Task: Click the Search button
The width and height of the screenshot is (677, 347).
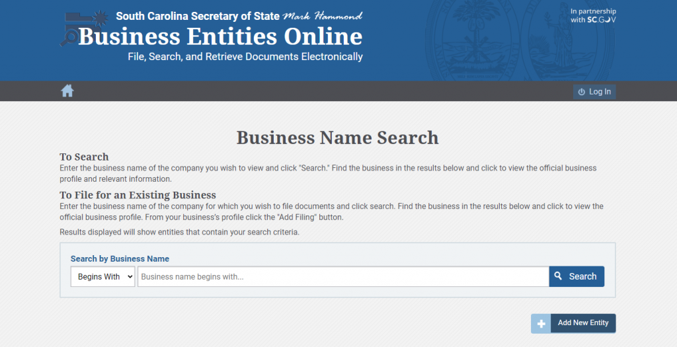Action: (577, 277)
